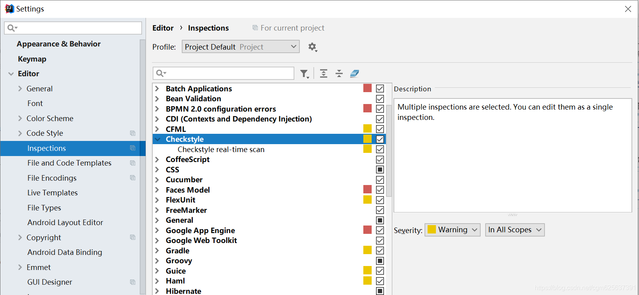Toggle the CSS partially-checked checkbox

[x=380, y=170]
